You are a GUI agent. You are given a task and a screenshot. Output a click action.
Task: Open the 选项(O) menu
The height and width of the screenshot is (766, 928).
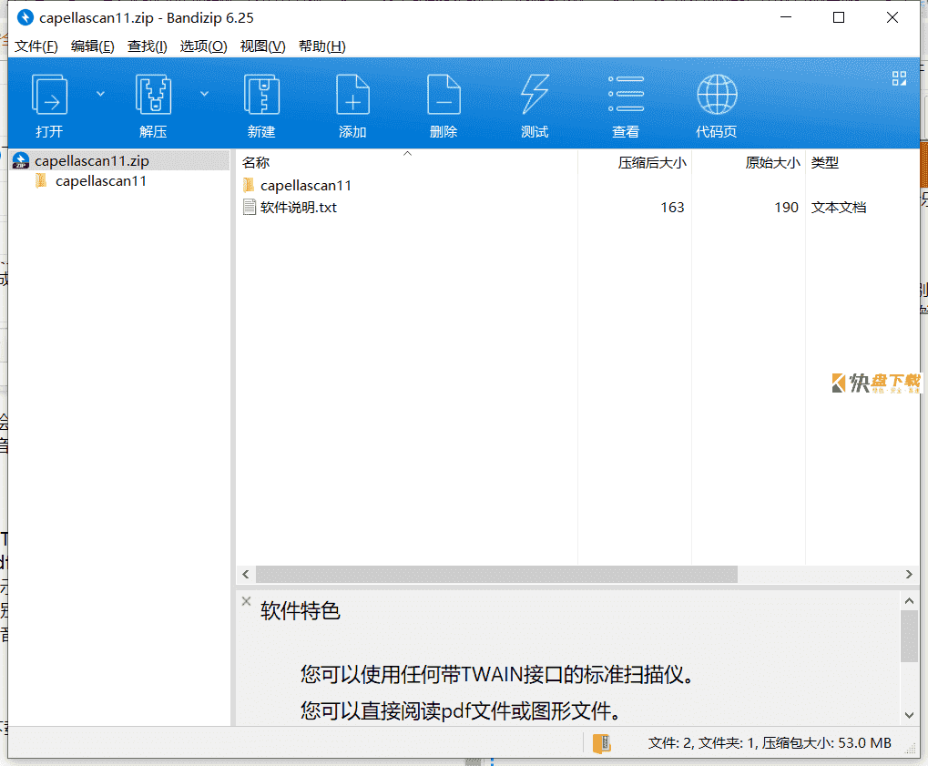[203, 46]
